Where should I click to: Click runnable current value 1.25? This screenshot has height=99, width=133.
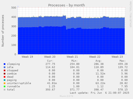(x=52, y=86)
